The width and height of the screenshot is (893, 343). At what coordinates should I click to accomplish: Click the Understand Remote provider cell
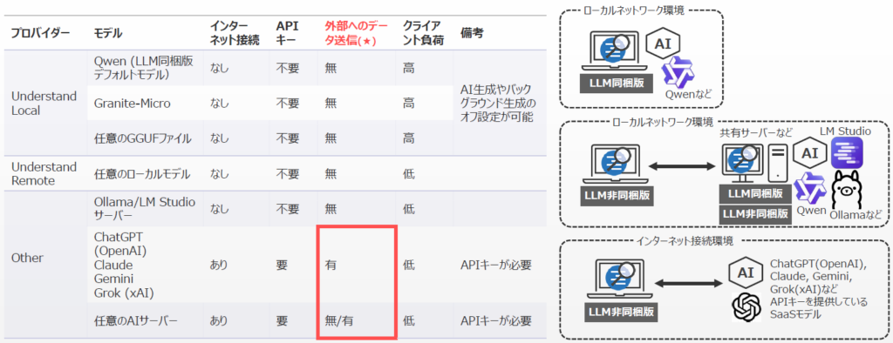[44, 173]
